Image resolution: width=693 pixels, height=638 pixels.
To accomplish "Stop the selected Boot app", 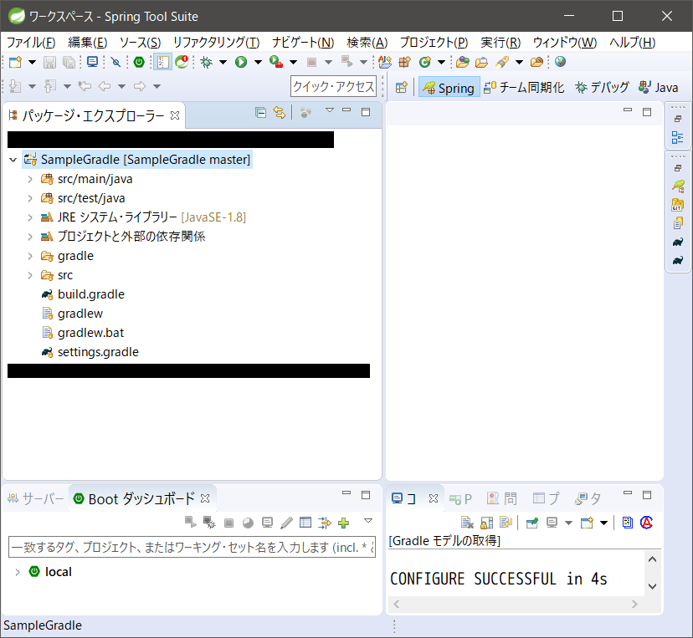I will [x=229, y=522].
